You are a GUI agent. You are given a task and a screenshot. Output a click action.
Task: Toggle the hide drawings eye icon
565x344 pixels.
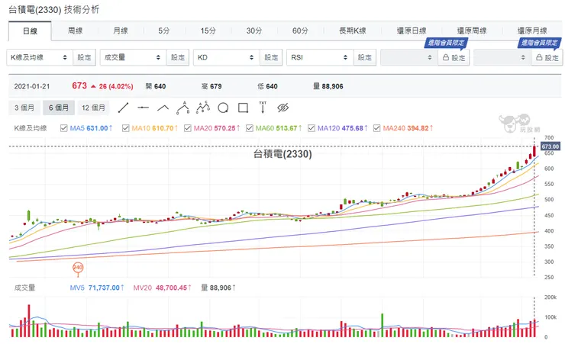tap(282, 108)
